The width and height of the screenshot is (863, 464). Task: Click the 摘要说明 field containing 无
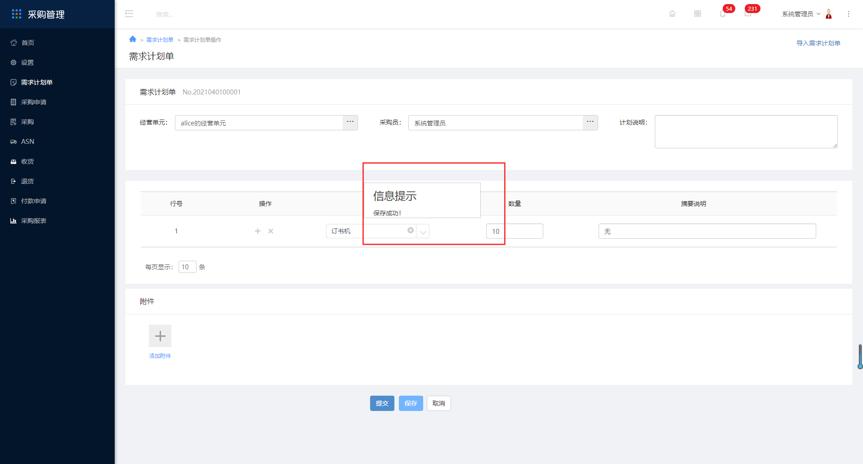[x=707, y=231]
